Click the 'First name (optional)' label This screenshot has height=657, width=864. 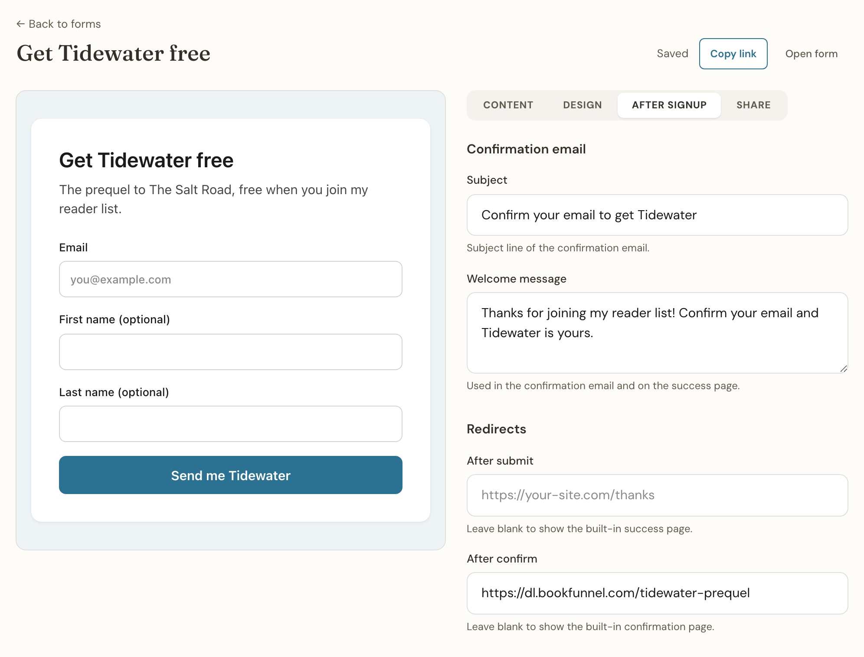click(115, 319)
